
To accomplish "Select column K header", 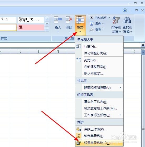I will (5, 51).
